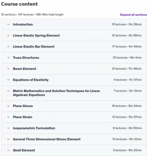
Task: Select the Introduction section title
Action: 23,24
